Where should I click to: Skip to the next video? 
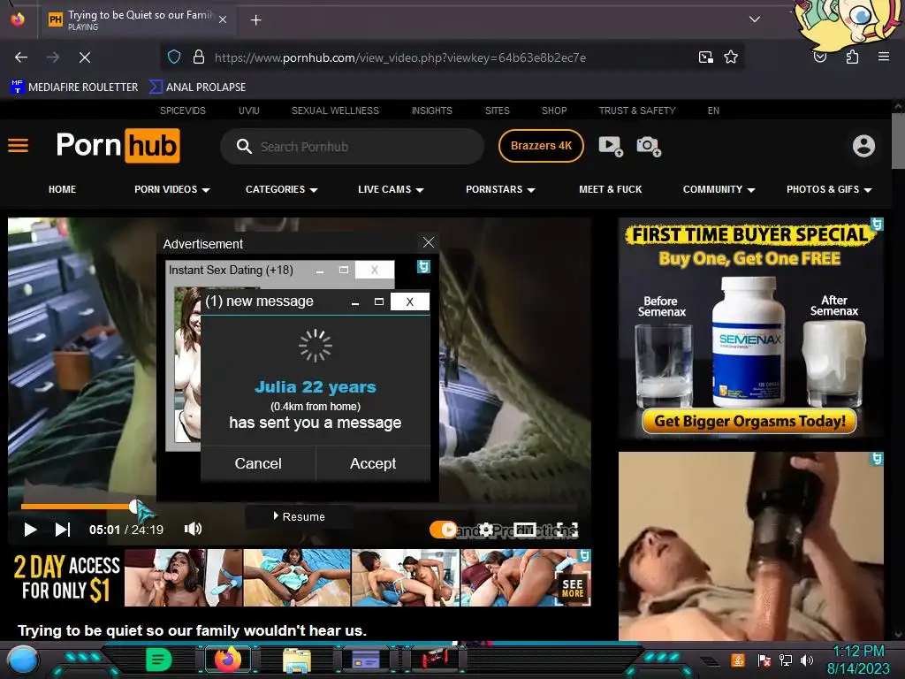[x=63, y=530]
